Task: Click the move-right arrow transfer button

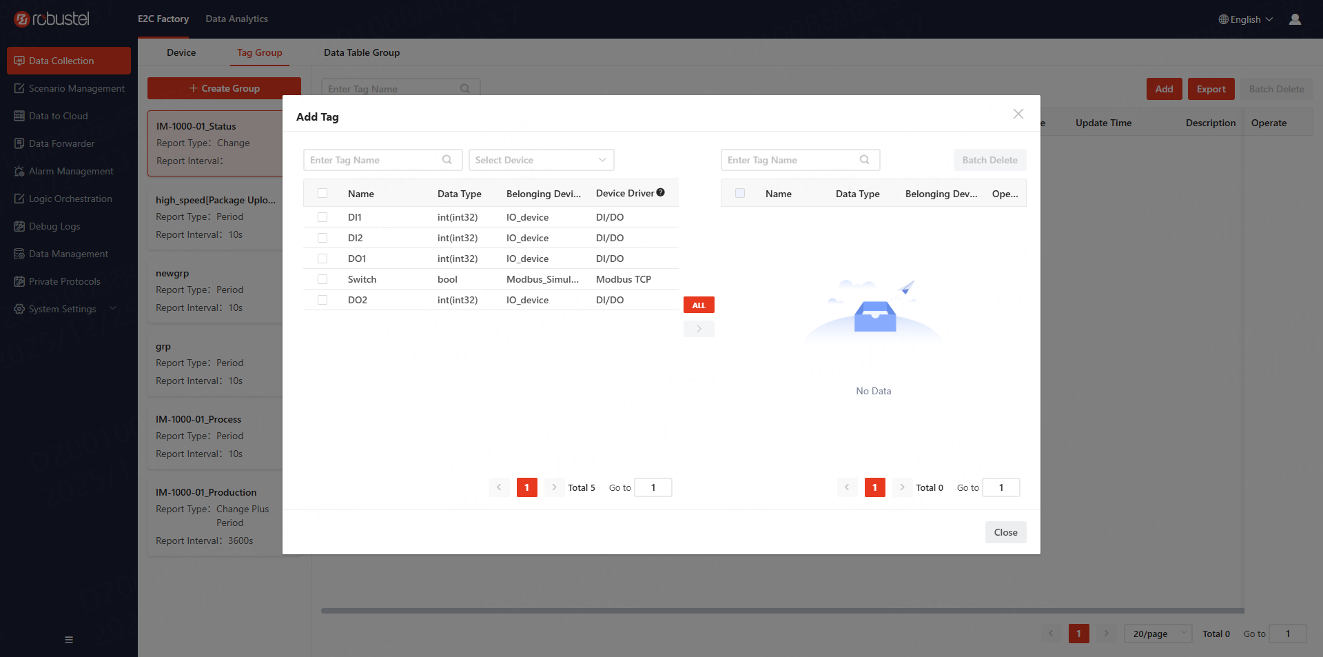Action: (699, 329)
